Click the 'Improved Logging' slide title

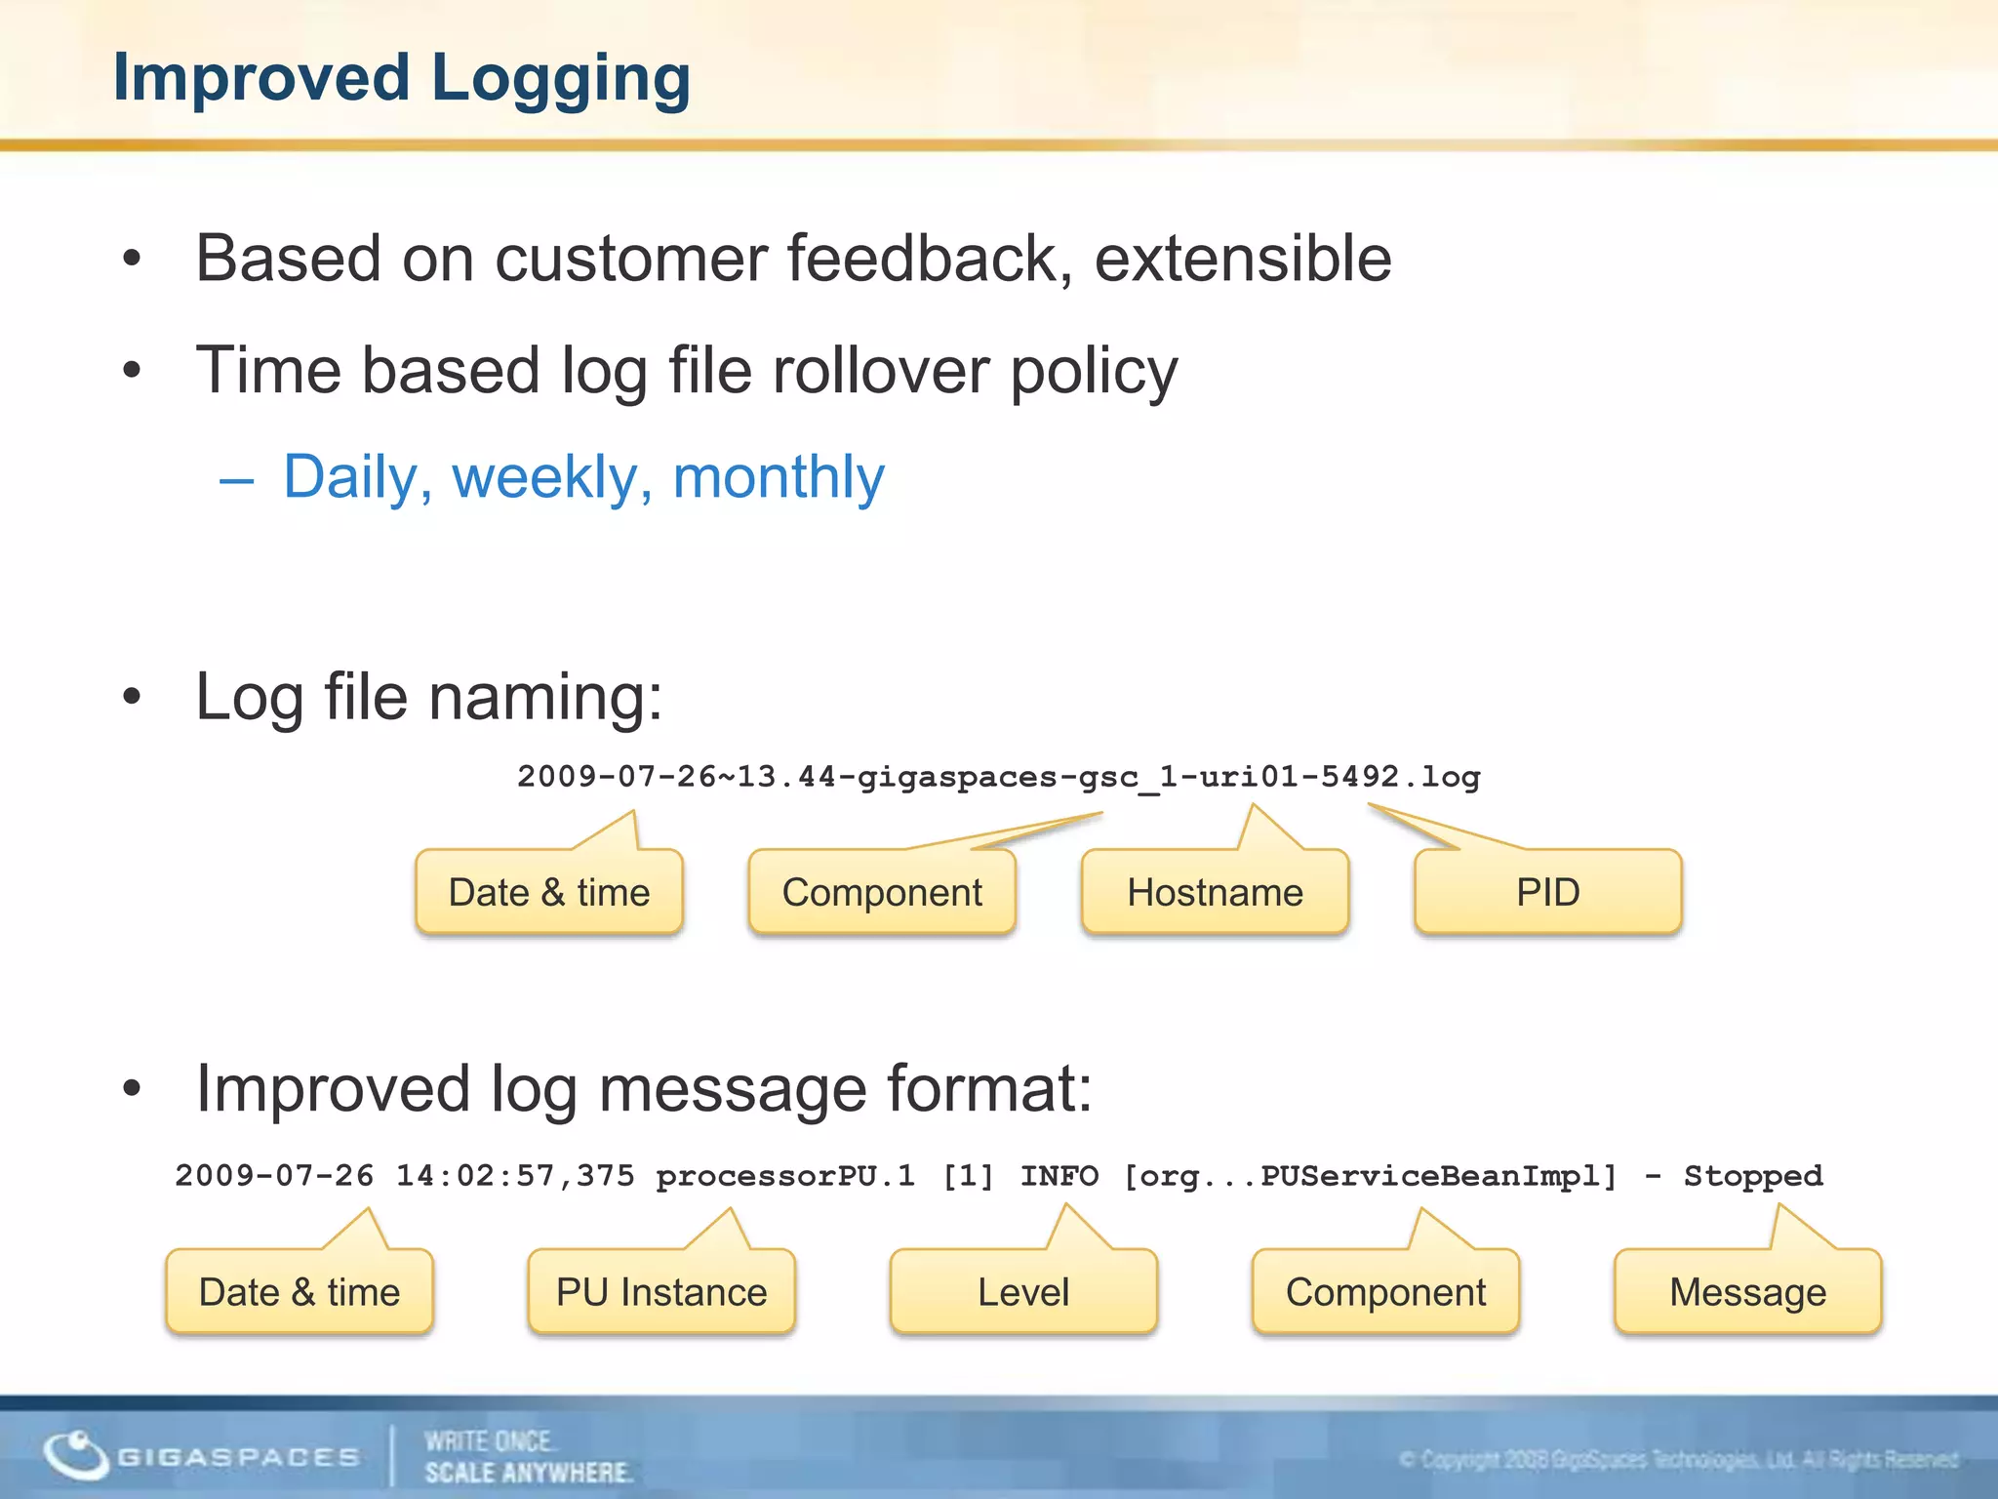click(x=401, y=79)
